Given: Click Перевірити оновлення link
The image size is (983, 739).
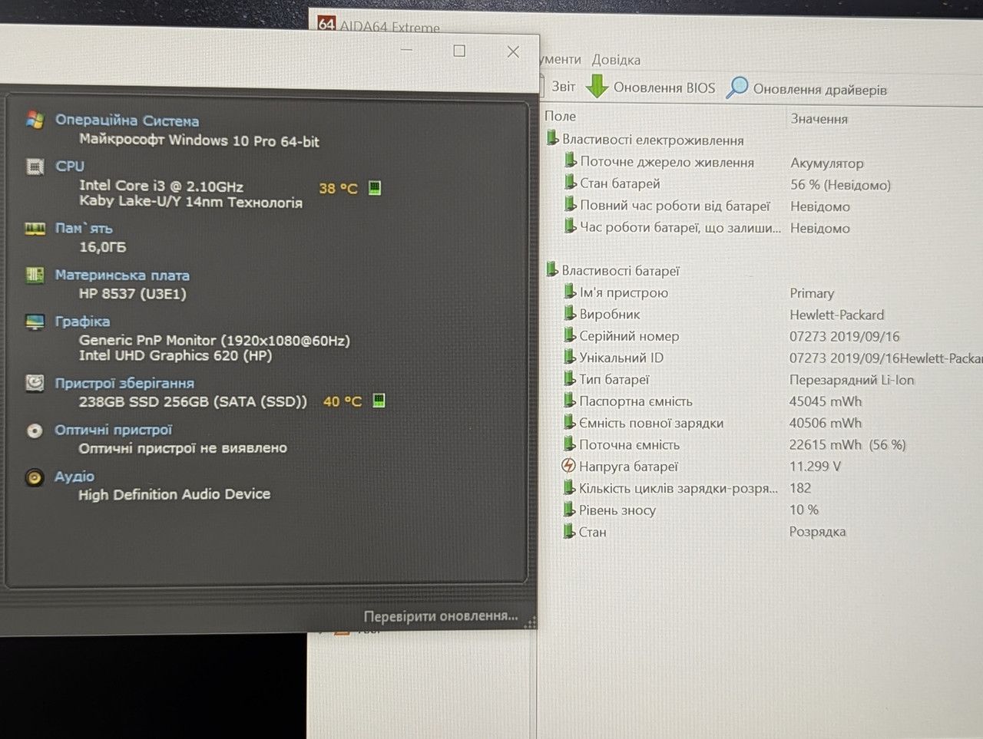Looking at the screenshot, I should pos(441,616).
